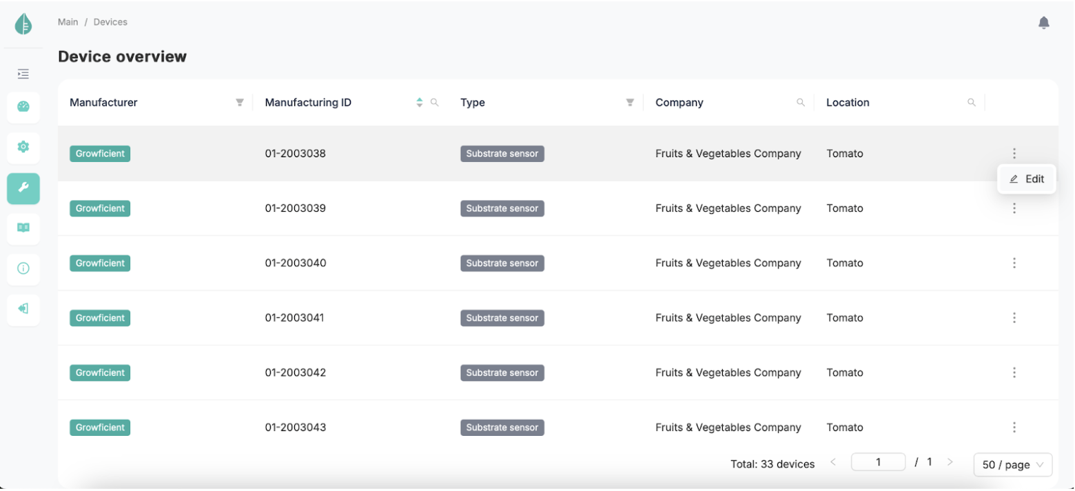Viewport: 1075px width, 491px height.
Task: Open the book manual icon in sidebar
Action: pyautogui.click(x=23, y=228)
